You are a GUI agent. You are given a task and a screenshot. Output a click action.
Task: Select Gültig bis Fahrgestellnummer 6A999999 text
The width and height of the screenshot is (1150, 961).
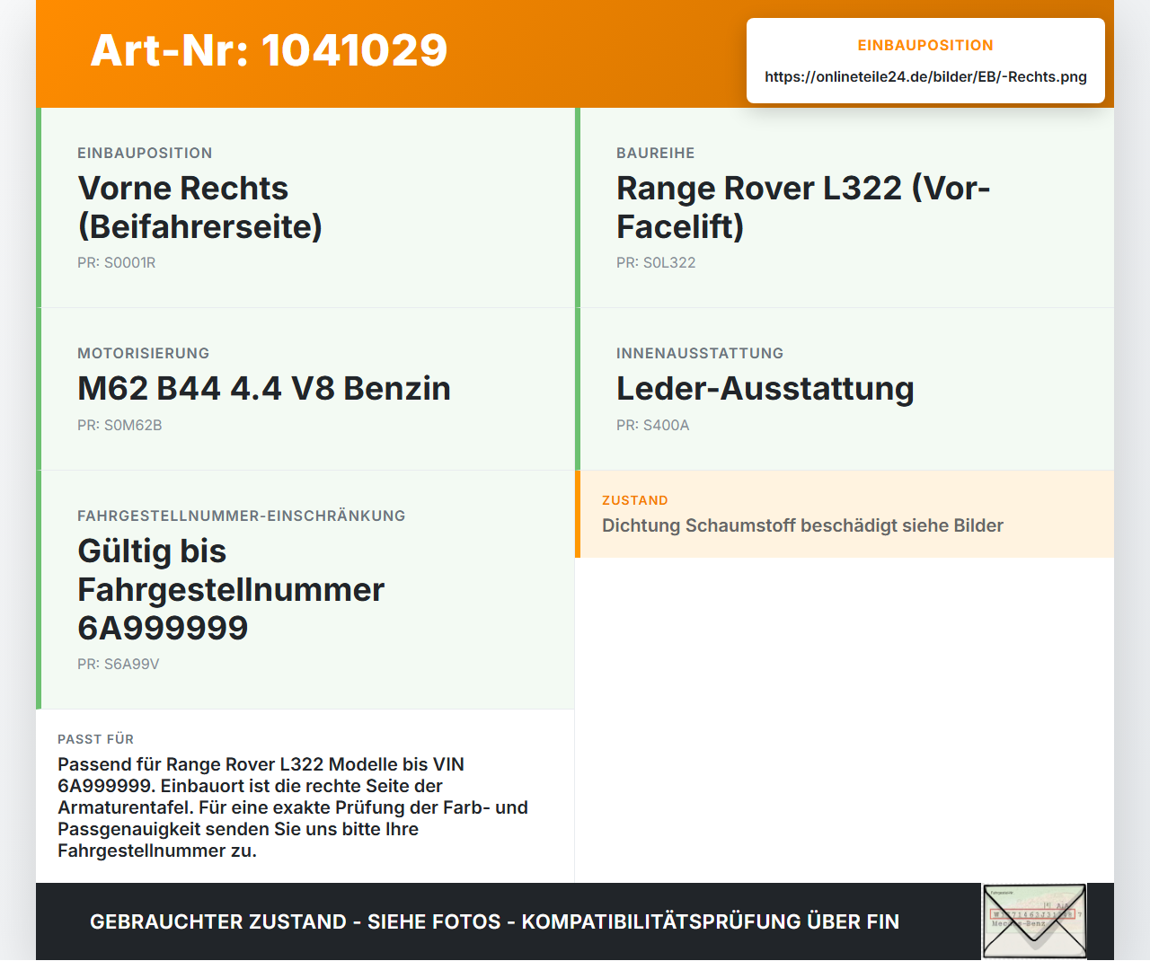(x=231, y=589)
